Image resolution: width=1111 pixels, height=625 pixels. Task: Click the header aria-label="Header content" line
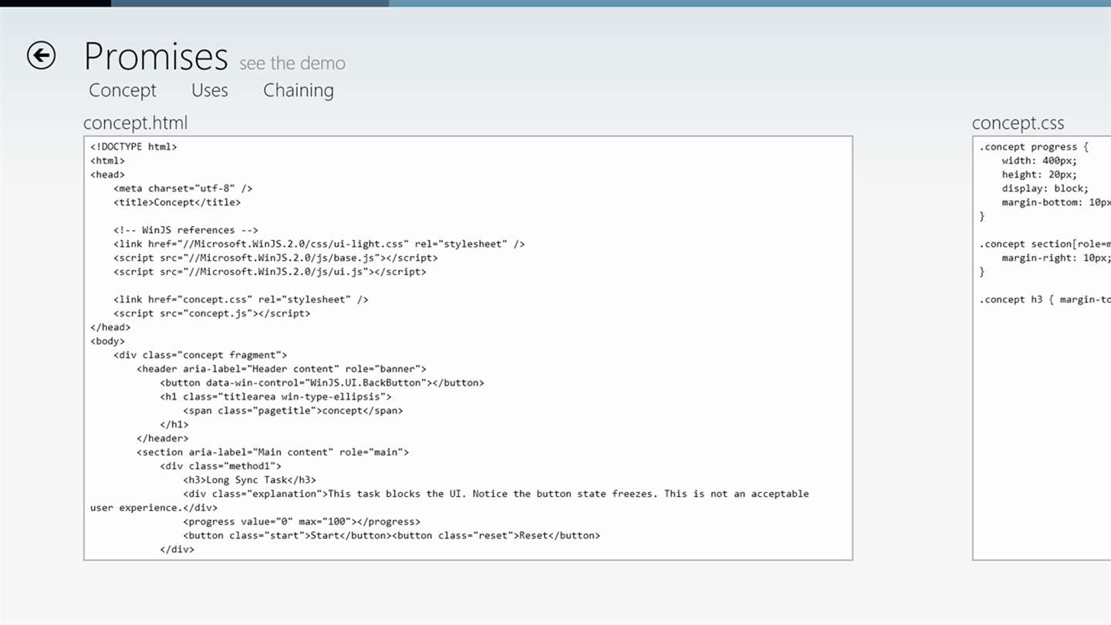[x=282, y=369]
